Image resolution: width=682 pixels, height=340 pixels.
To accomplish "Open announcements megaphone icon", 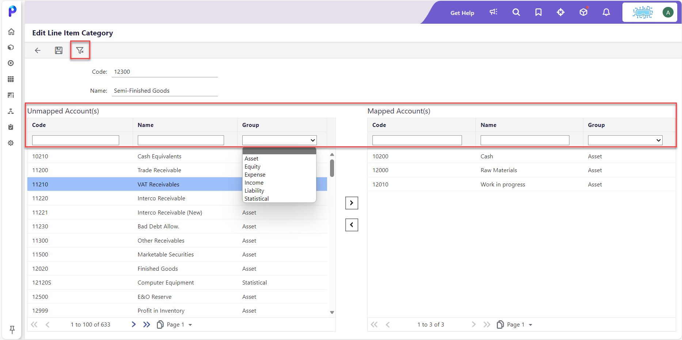I will (x=493, y=12).
